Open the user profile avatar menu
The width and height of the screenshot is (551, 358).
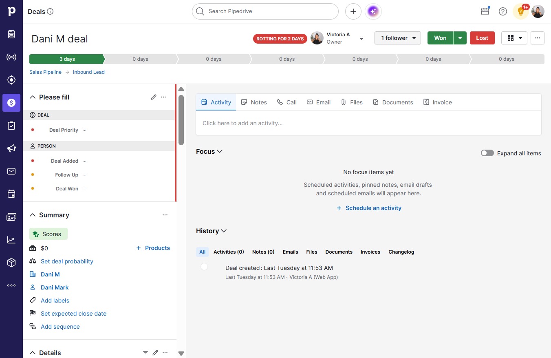click(x=538, y=11)
